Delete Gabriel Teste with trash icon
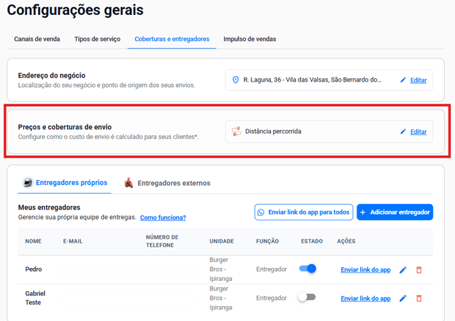 [419, 299]
